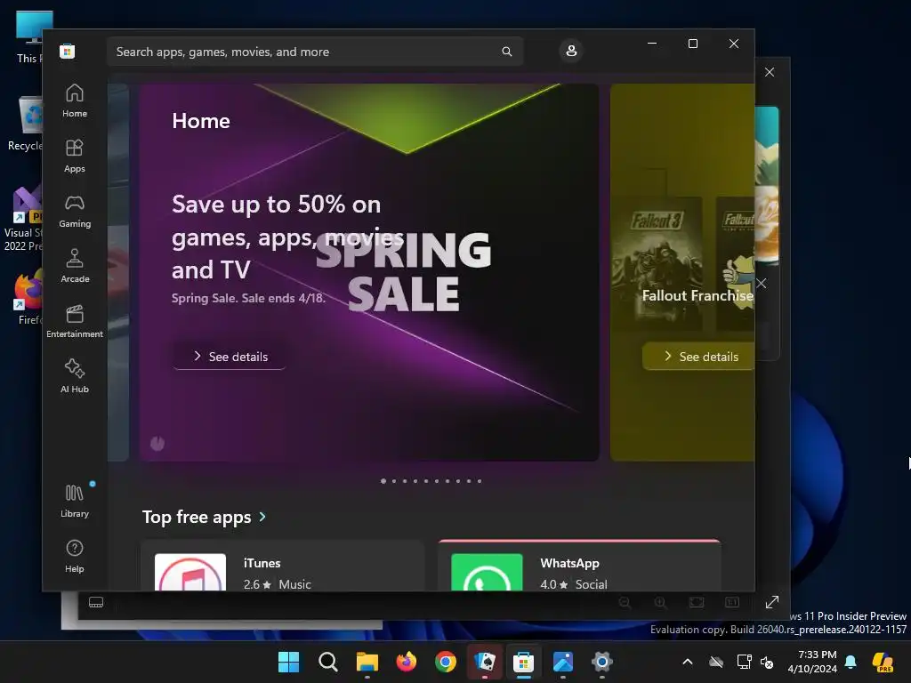Screen dimensions: 911x683
Task: Click the Microsoft Store logo icon
Action: pyautogui.click(x=68, y=51)
